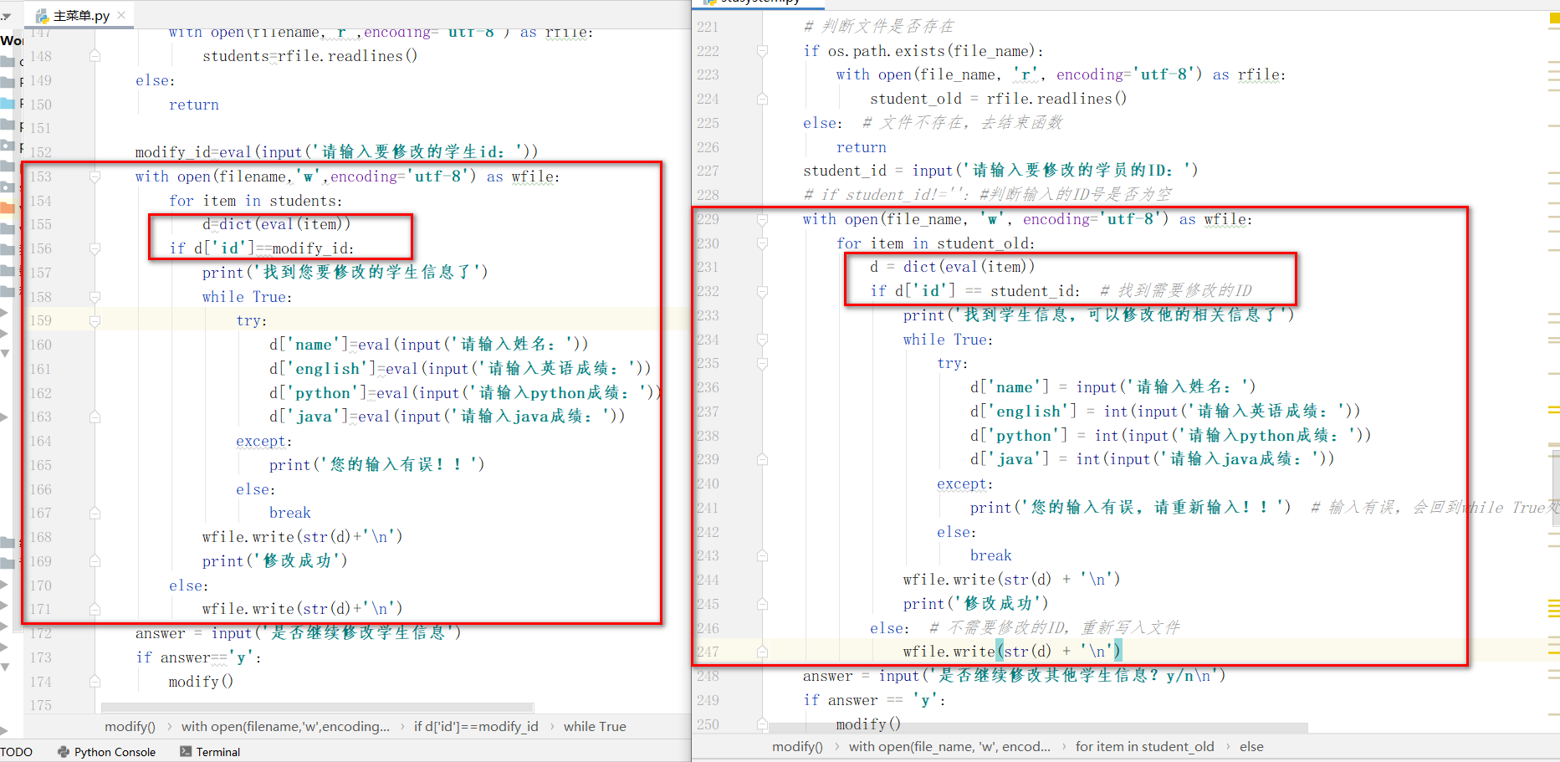Click 'while True' breadcrumb in left editor

(x=595, y=726)
